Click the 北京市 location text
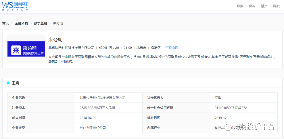The image size is (284, 139). click(141, 48)
